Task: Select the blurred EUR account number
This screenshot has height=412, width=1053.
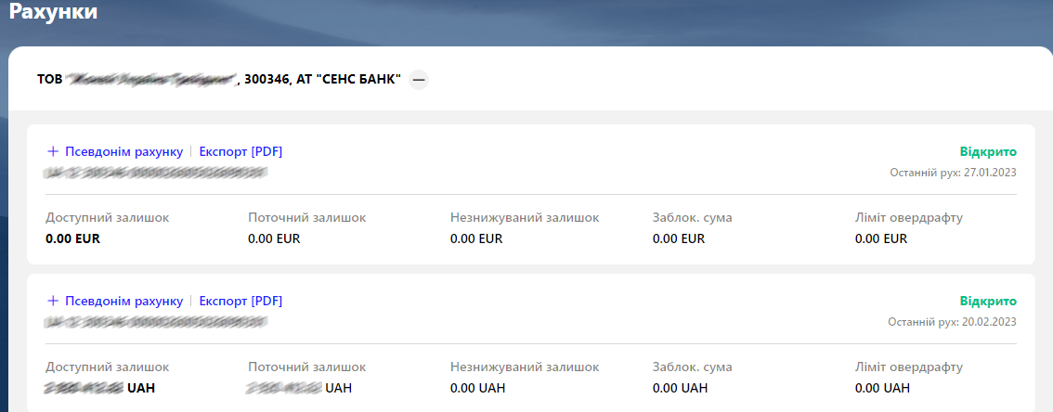Action: click(x=155, y=174)
